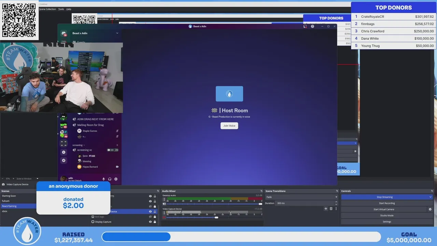Pop out the Audio Mixer dock

(261, 191)
